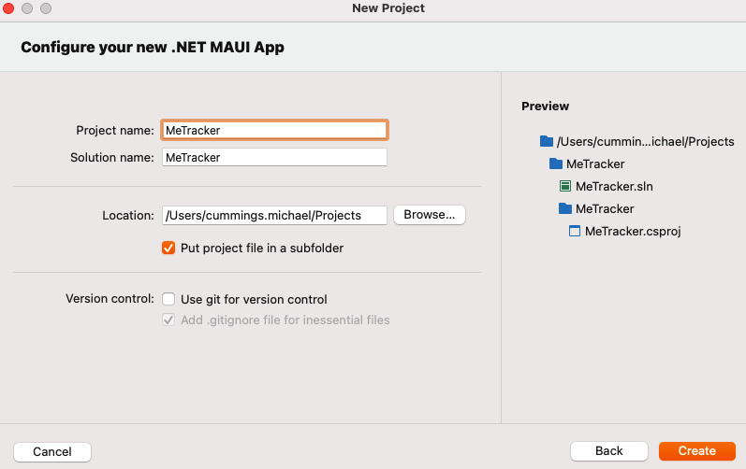Toggle the Add .gitignore file checkbox
Viewport: 746px width, 469px height.
168,320
